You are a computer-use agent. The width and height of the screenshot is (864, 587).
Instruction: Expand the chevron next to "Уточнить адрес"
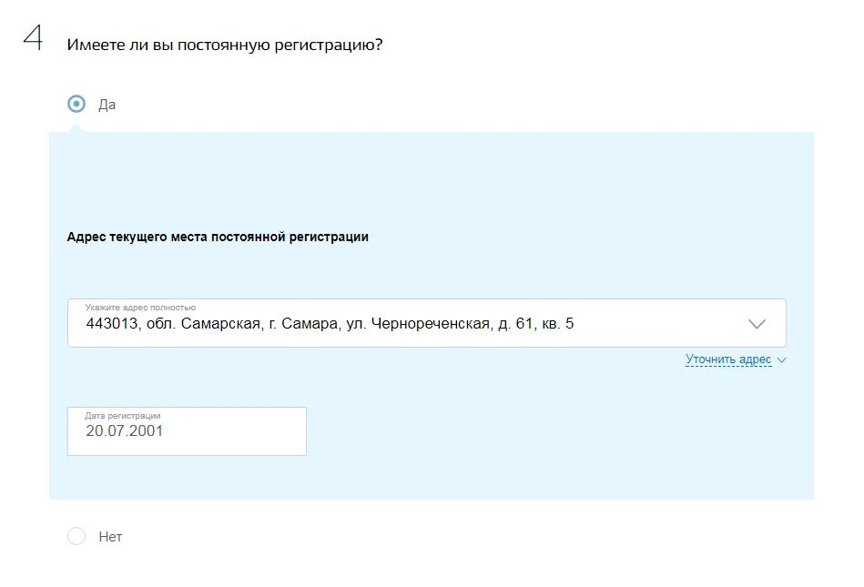pyautogui.click(x=781, y=360)
